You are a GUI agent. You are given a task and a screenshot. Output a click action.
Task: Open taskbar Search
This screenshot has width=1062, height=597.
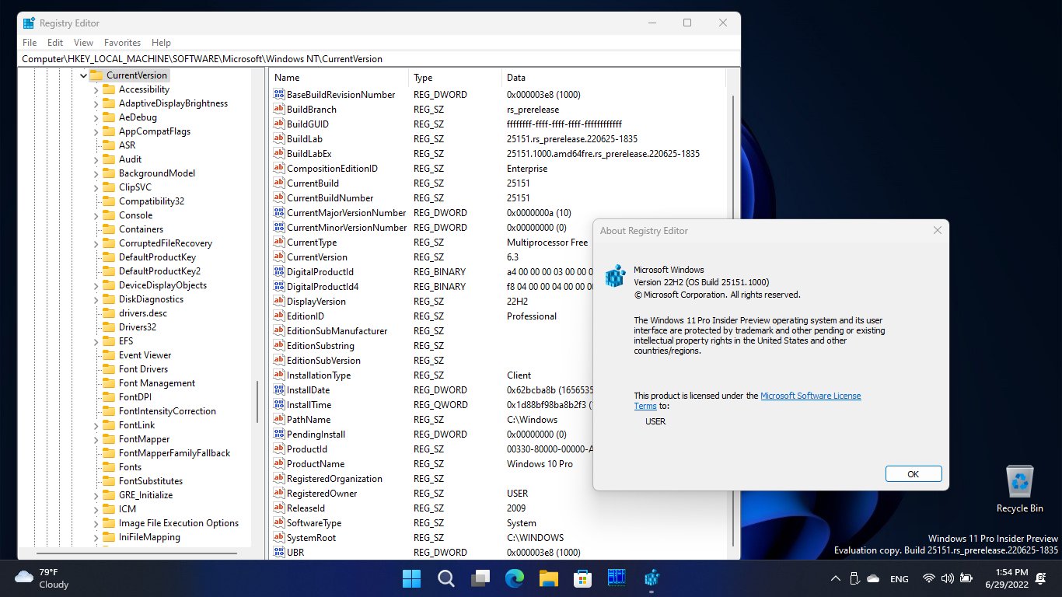(x=445, y=578)
